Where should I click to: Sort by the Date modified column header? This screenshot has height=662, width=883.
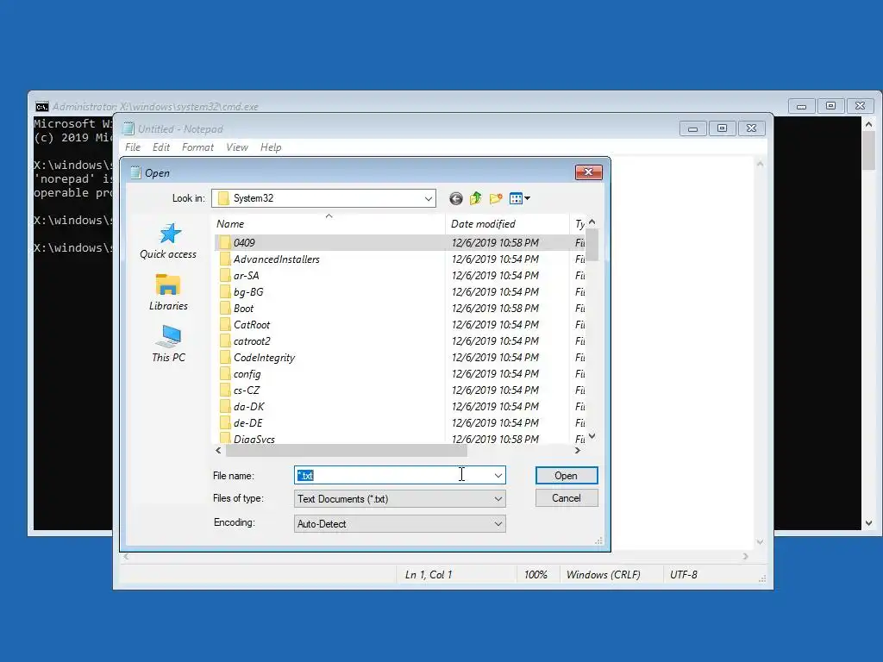507,223
